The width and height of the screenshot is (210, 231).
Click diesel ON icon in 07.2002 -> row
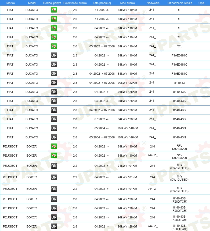54,119
